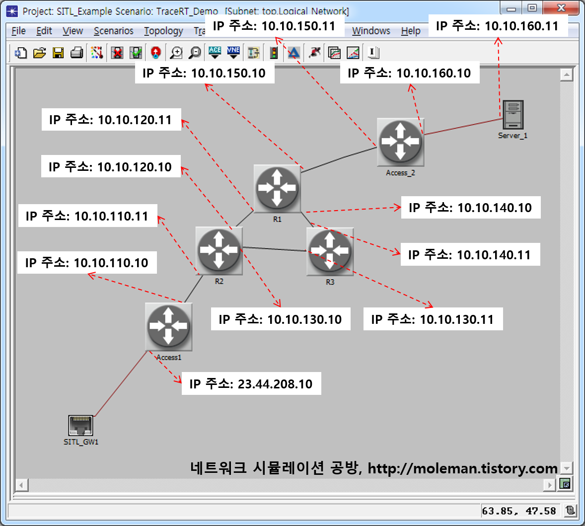Screen dimensions: 585x526
Task: Click the link between R2 and R3
Action: point(275,249)
